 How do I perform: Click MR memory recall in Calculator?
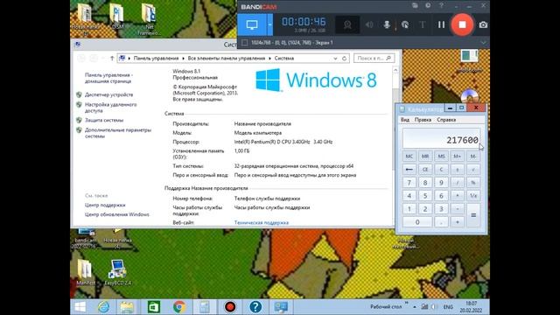[425, 157]
